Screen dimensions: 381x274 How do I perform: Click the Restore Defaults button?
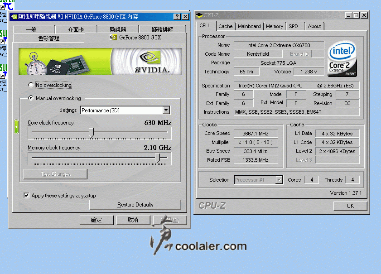coord(135,205)
